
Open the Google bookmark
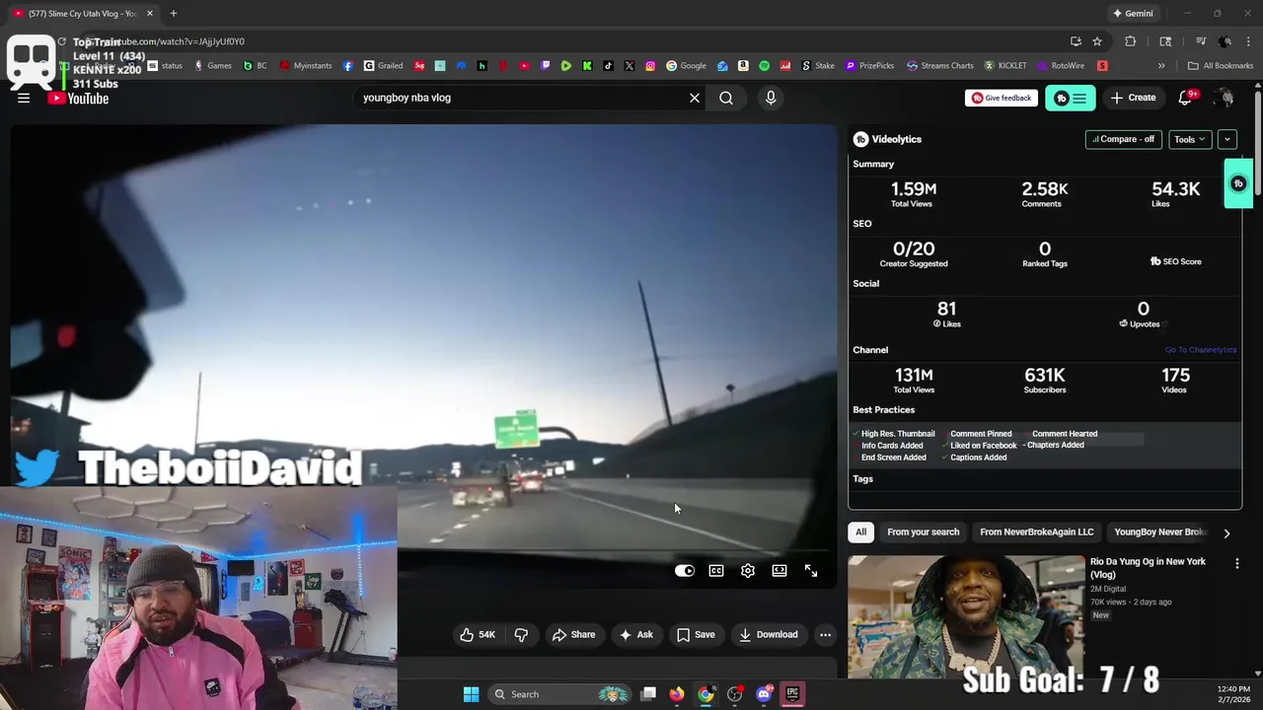point(686,66)
